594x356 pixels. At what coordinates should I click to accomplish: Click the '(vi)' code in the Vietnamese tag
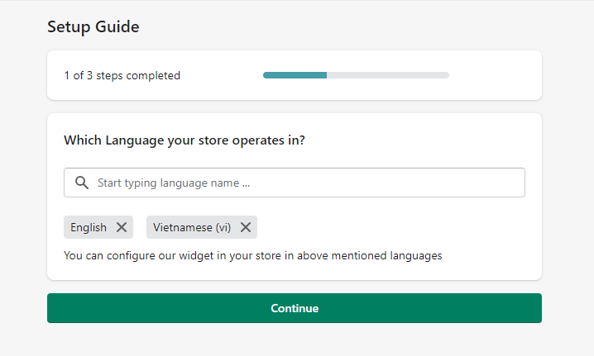(223, 227)
